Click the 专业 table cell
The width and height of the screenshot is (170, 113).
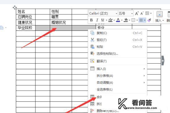coord(114,28)
